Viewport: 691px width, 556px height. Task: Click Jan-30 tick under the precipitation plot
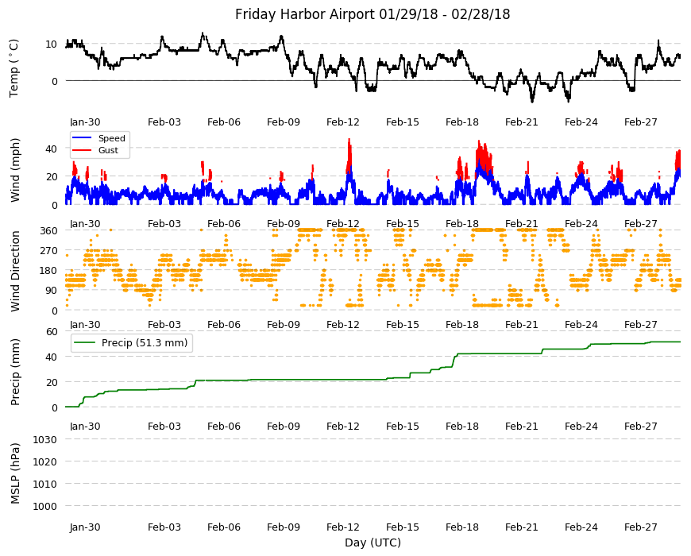(x=85, y=426)
